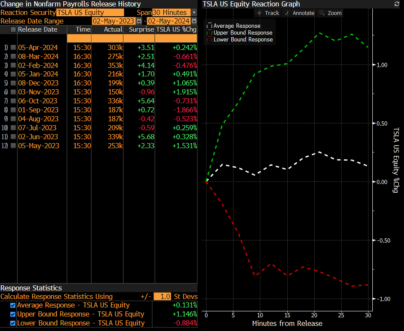
Task: Uncheck Lower Bound Response - TSLA US Equity
Action: (13, 323)
